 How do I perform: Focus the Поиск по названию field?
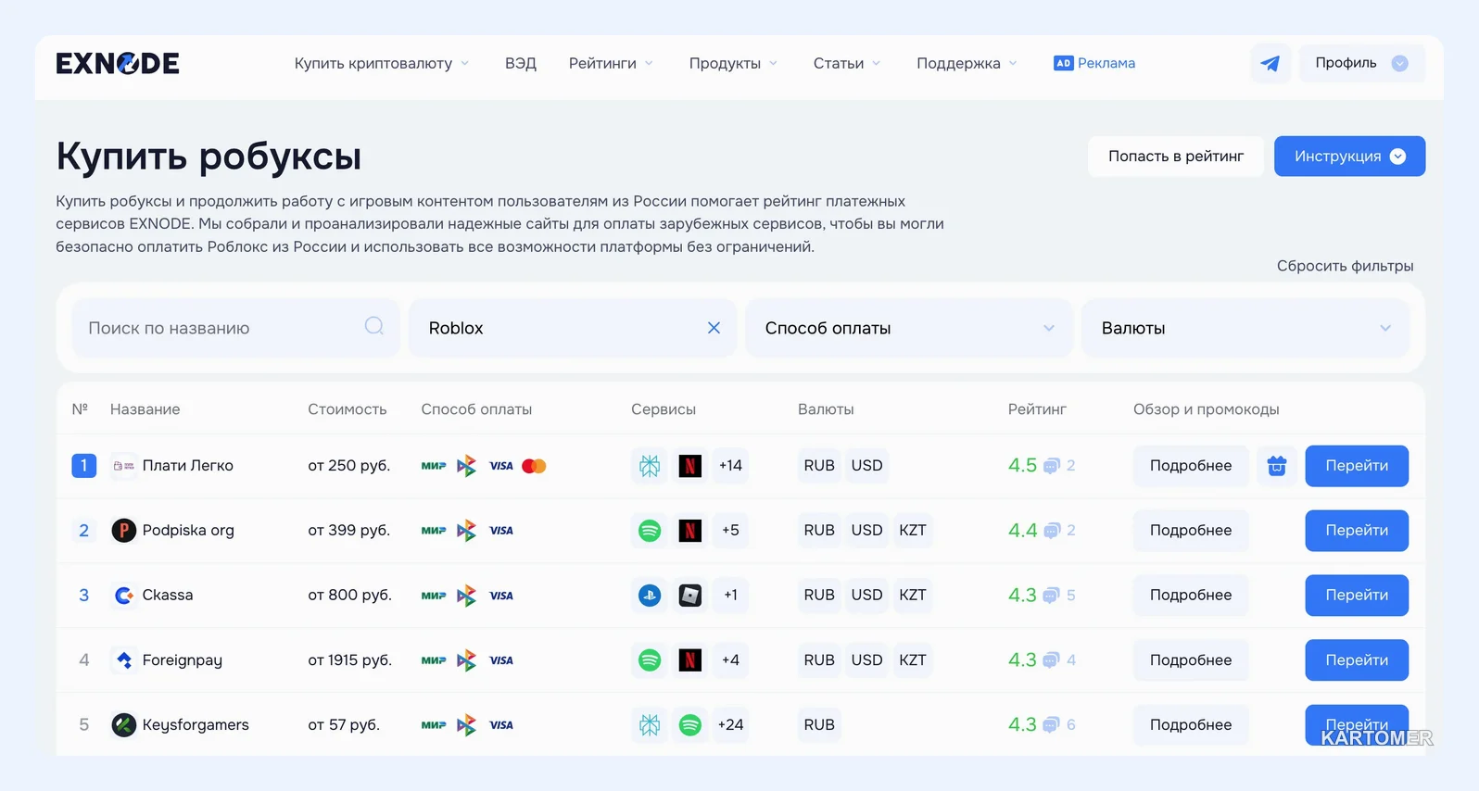coord(235,328)
